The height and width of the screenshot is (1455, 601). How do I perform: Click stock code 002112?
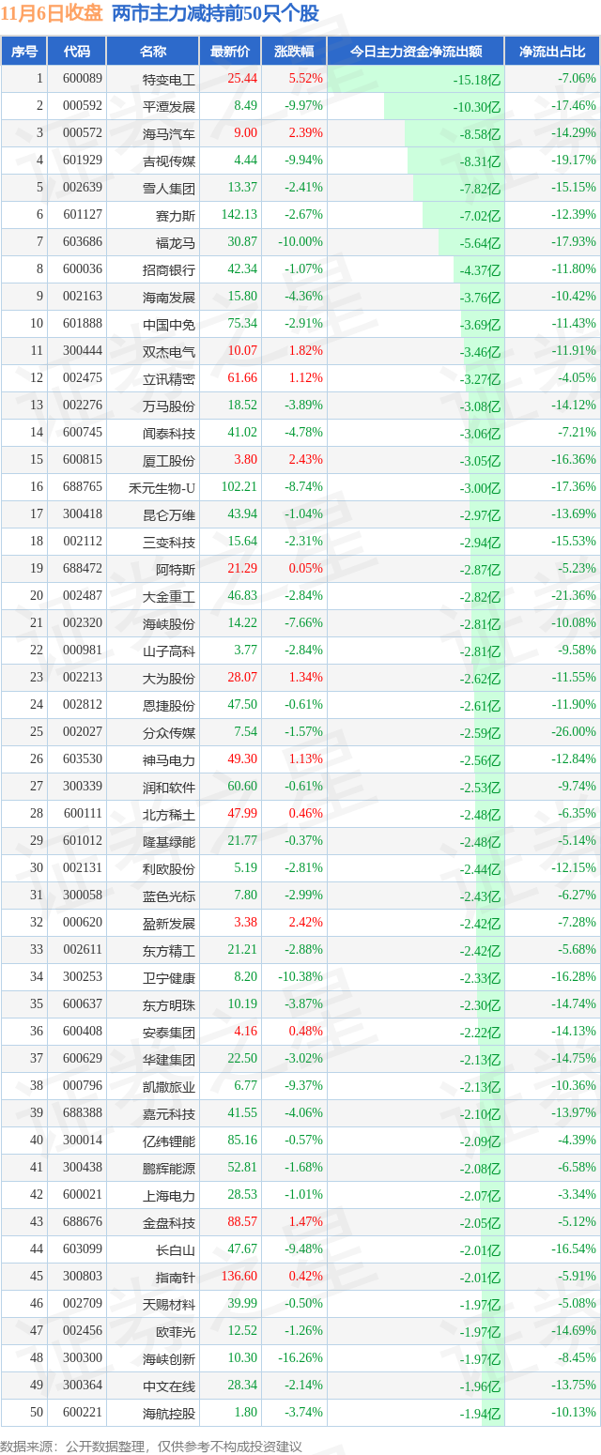(82, 542)
